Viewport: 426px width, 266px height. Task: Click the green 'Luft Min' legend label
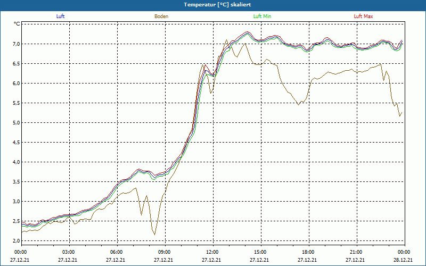[x=262, y=16]
